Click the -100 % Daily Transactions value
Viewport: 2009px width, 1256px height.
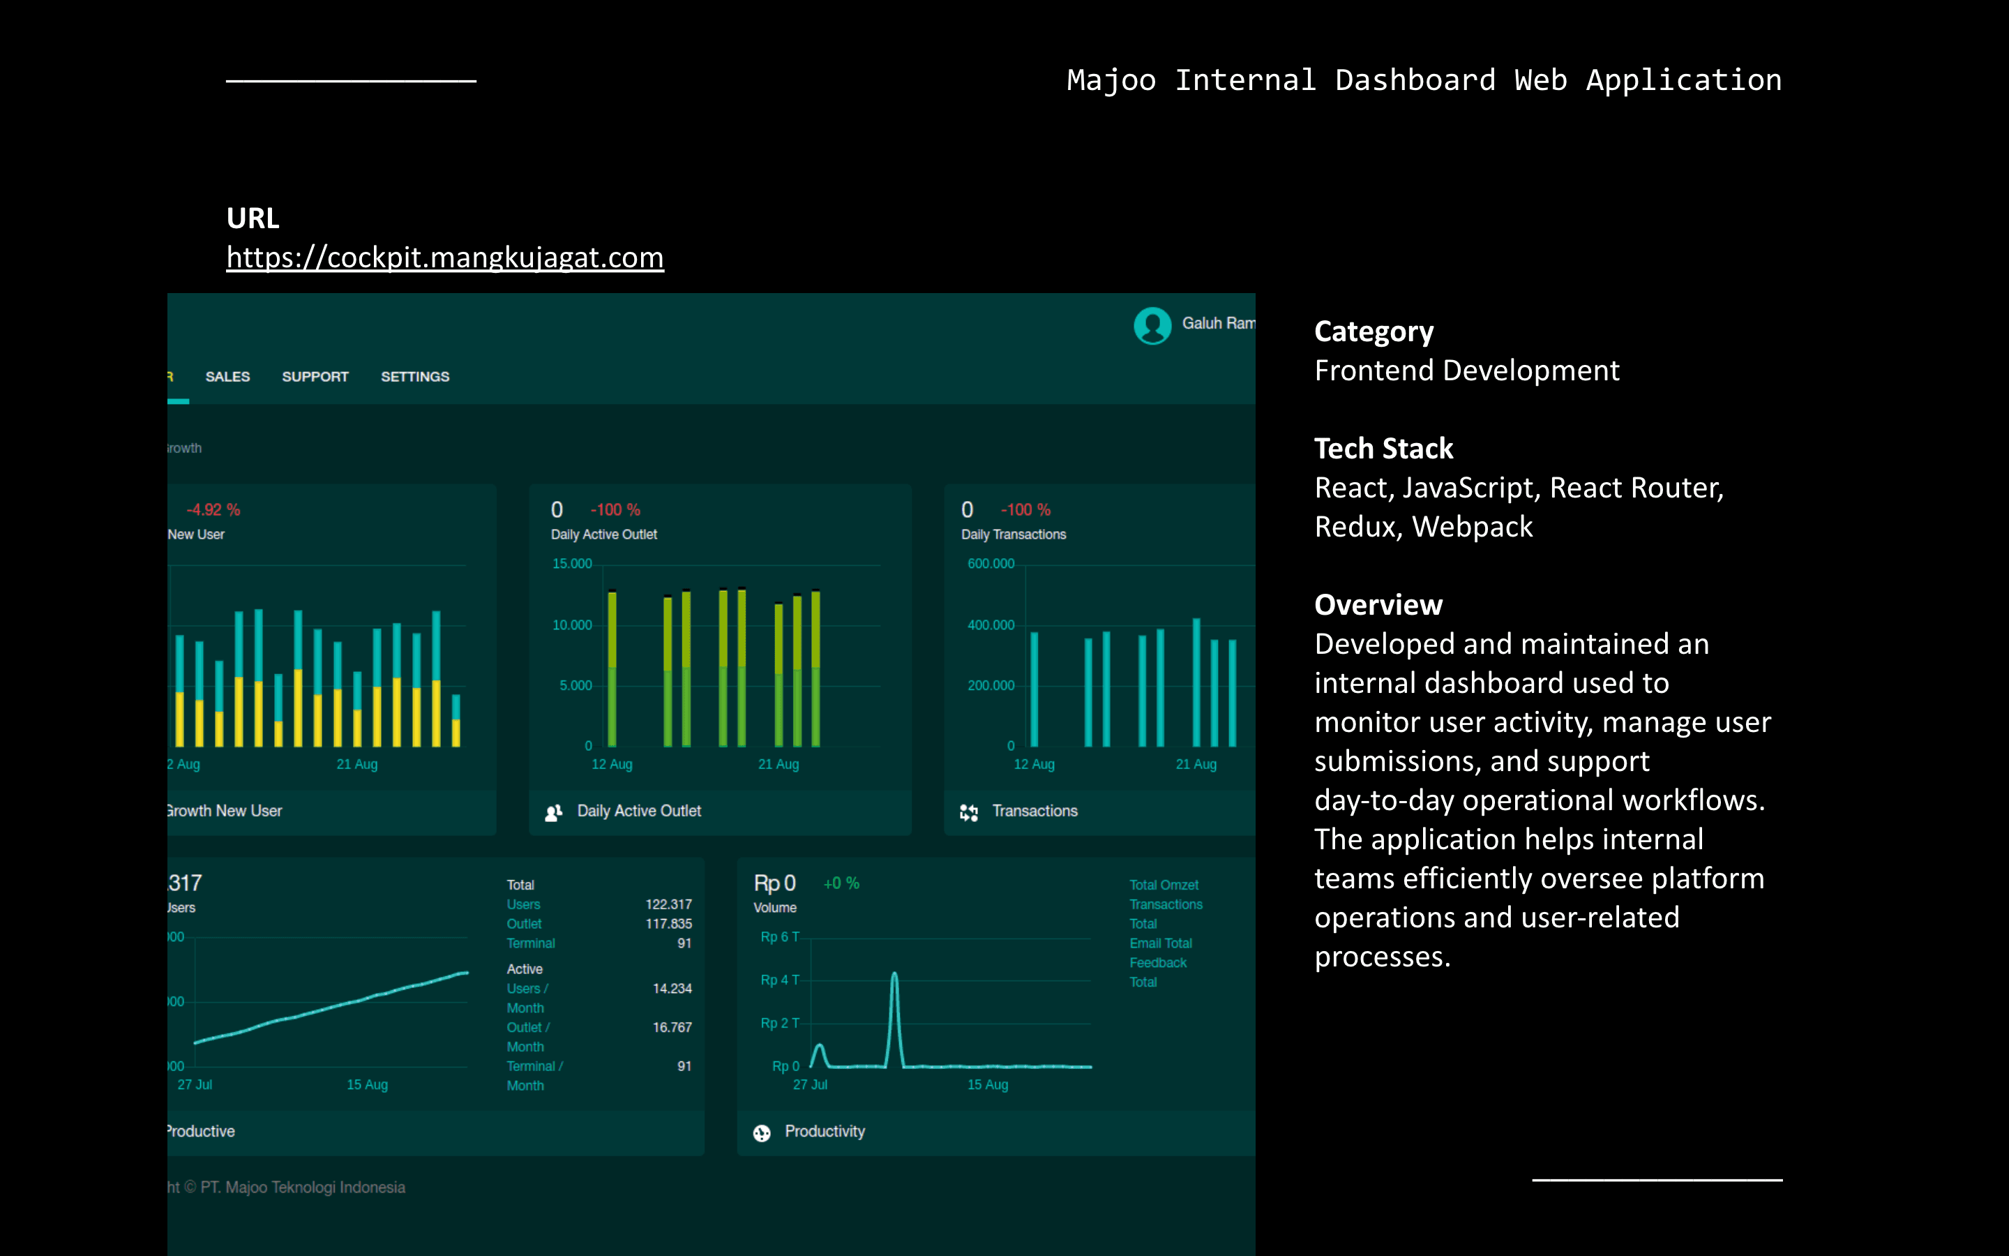click(x=1025, y=510)
